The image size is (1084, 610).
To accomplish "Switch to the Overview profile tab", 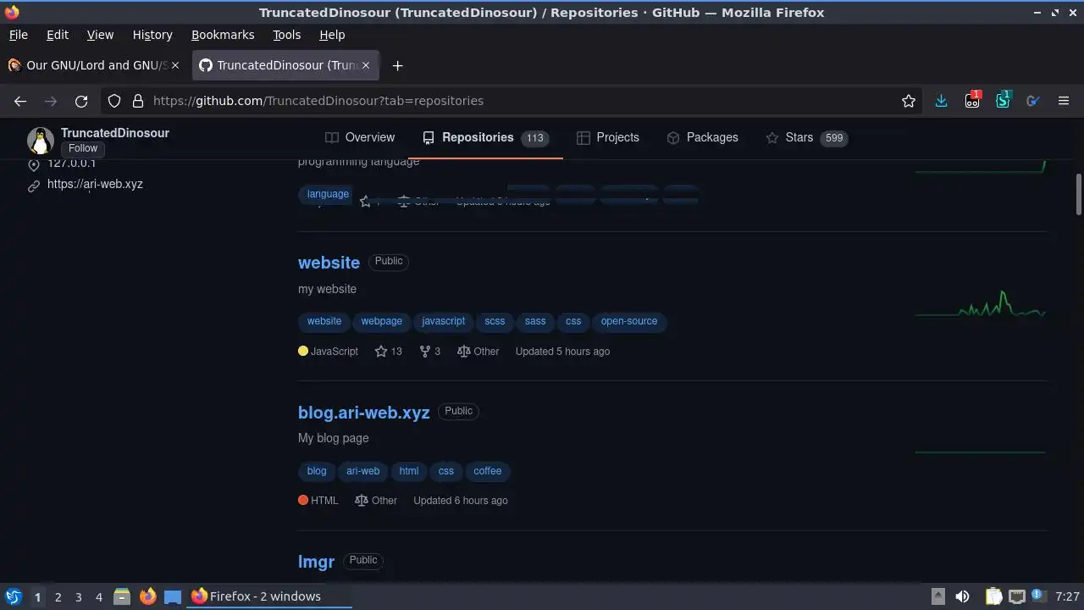I will (360, 137).
